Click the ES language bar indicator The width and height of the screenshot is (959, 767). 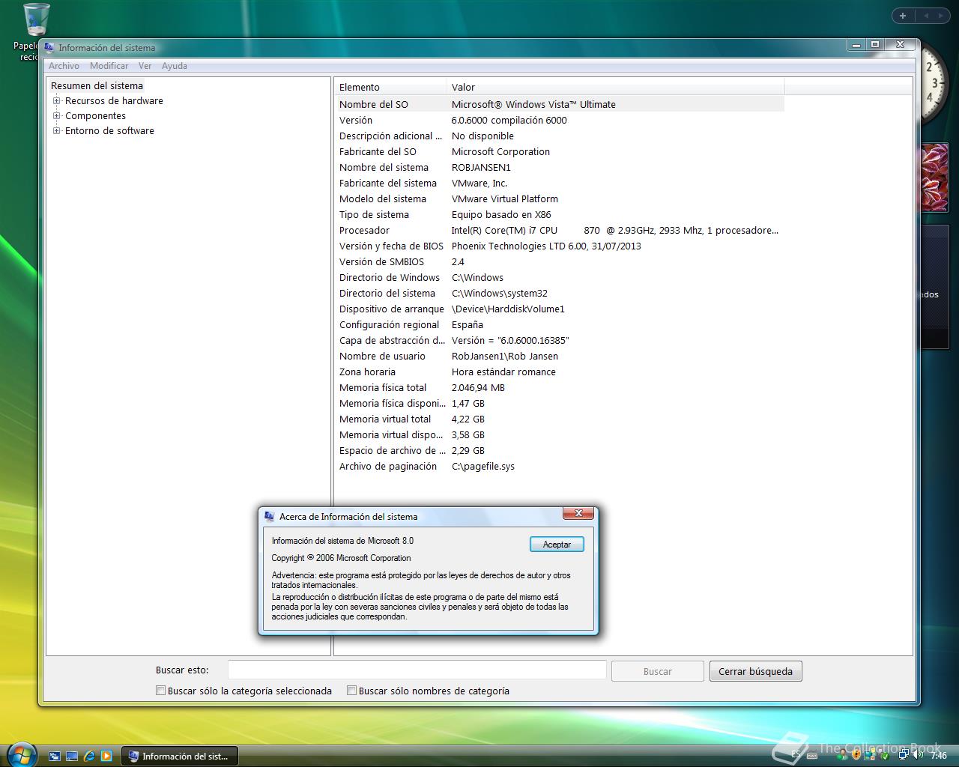[x=796, y=755]
